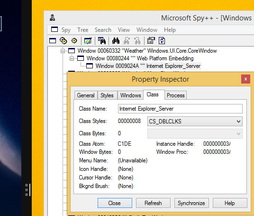Click the Find Next binoculars toolbar icon

tap(127, 40)
